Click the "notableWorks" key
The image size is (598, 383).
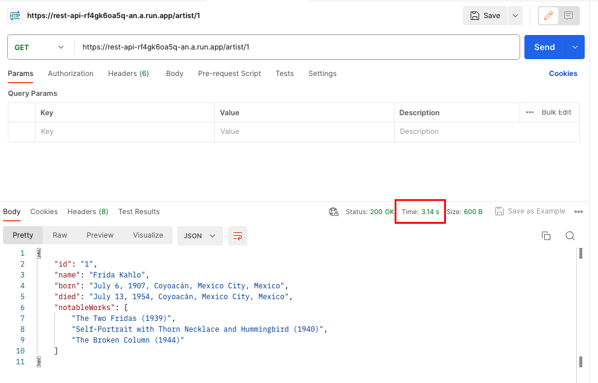84,308
